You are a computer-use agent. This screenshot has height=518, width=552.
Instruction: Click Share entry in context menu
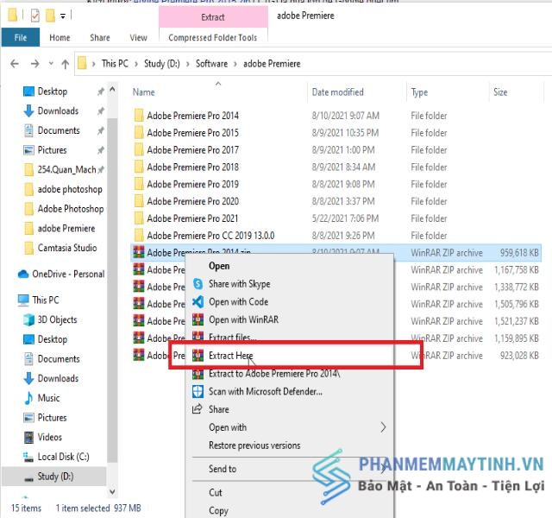coord(218,409)
